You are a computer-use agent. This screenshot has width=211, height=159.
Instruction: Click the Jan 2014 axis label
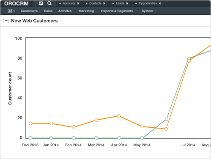[x=51, y=145]
